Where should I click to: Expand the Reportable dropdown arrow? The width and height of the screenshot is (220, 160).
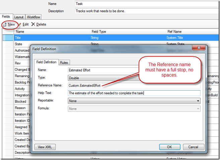(198, 101)
